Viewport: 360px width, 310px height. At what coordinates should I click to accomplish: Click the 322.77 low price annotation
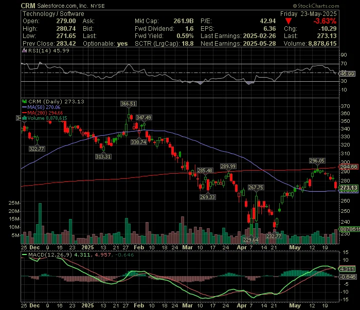37,149
